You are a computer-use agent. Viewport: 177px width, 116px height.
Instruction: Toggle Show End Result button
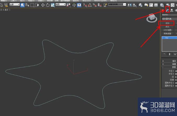coord(170,54)
